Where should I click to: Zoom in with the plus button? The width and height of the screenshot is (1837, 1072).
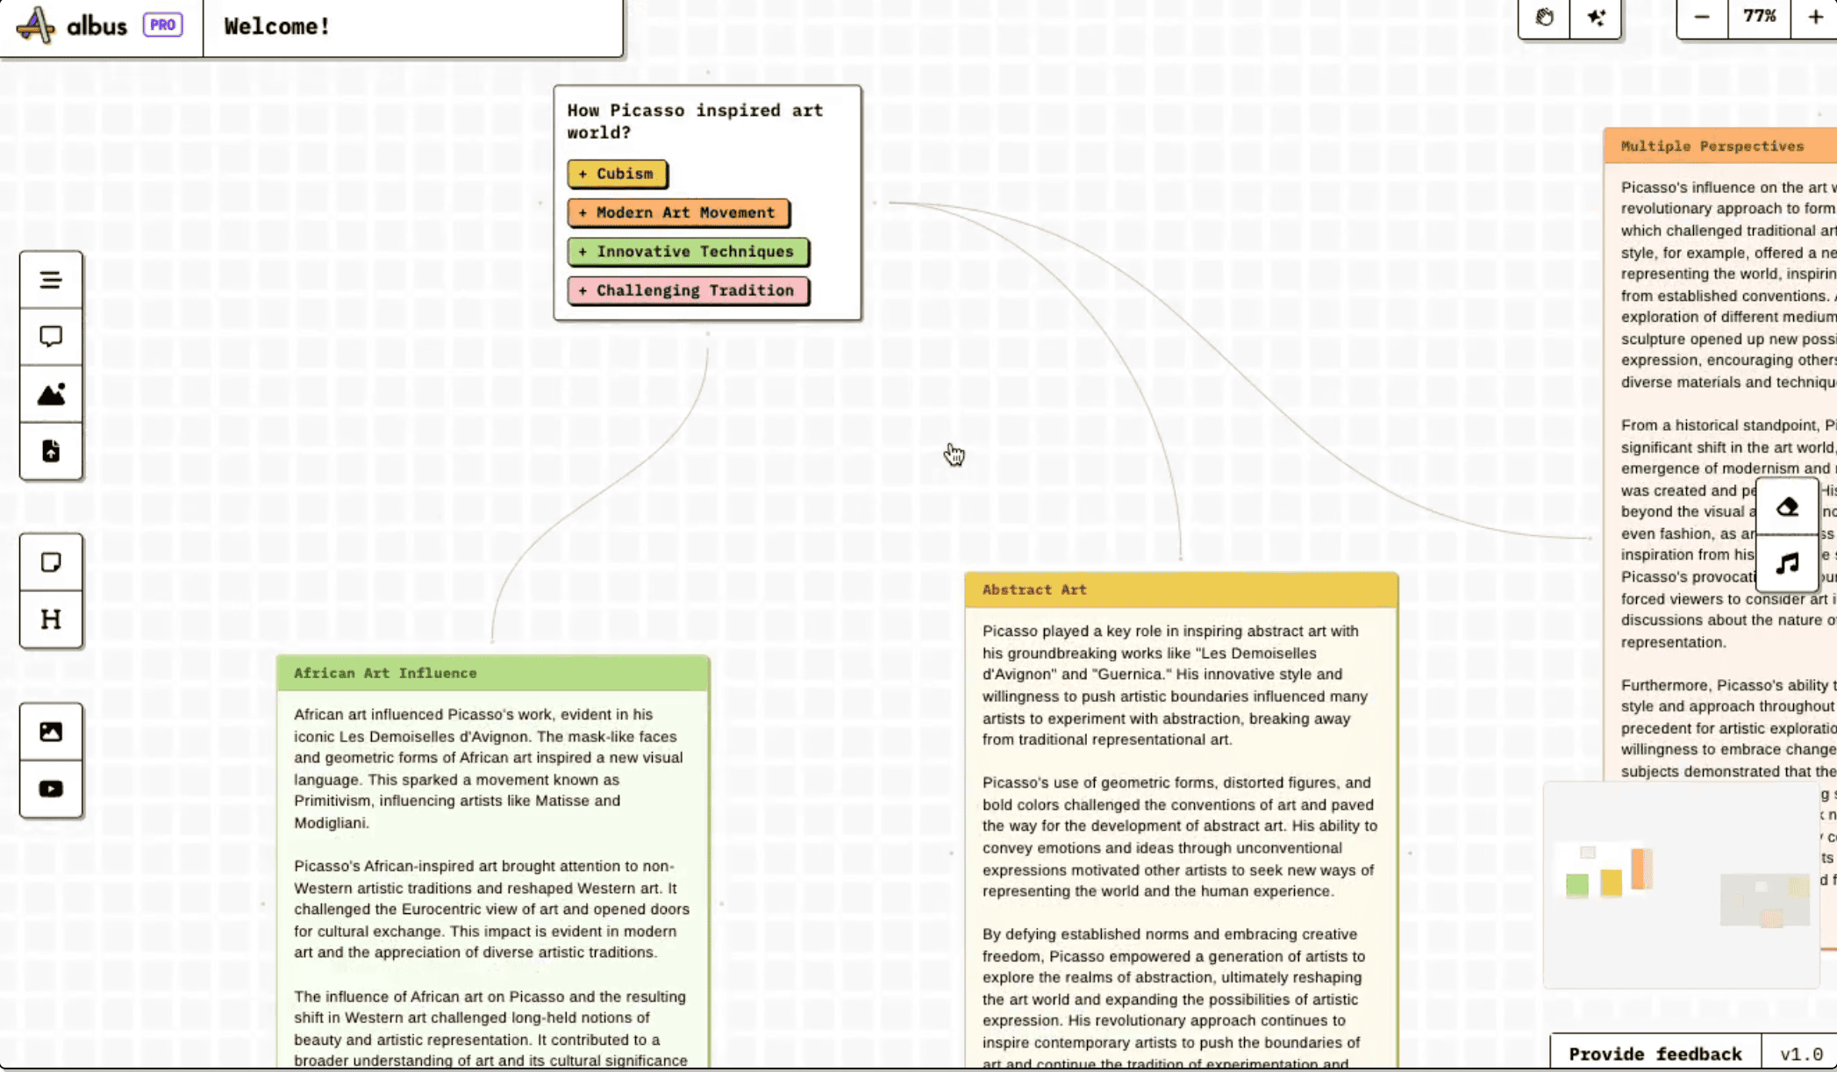(1815, 18)
